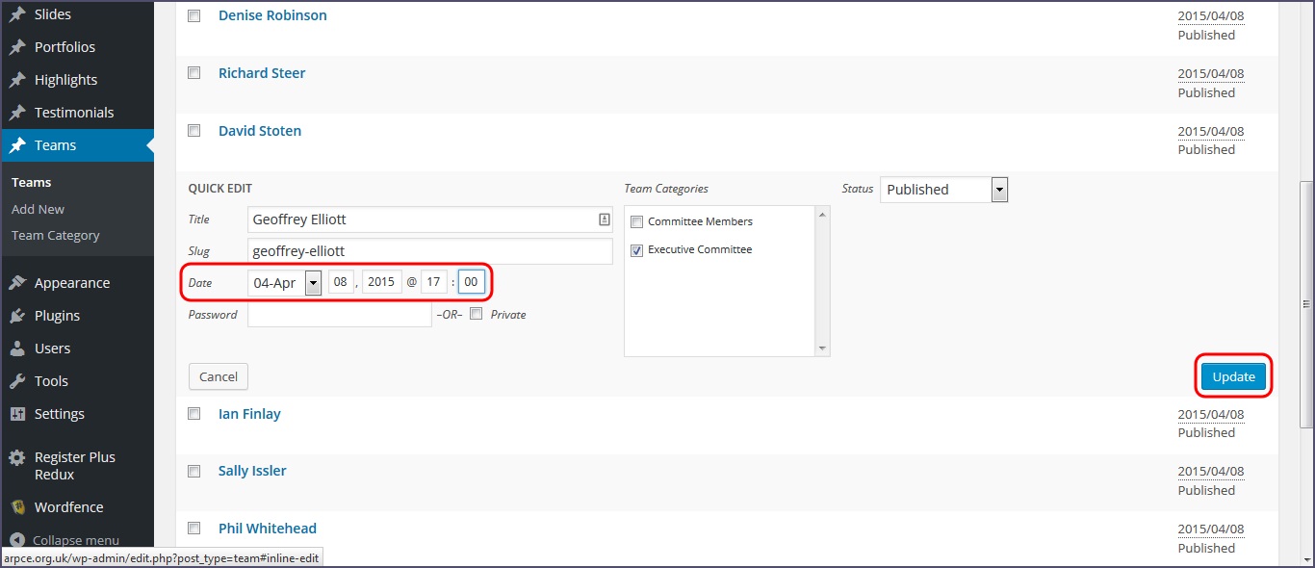The image size is (1315, 568).
Task: Click the Register Plus Redux gear icon
Action: coord(17,458)
